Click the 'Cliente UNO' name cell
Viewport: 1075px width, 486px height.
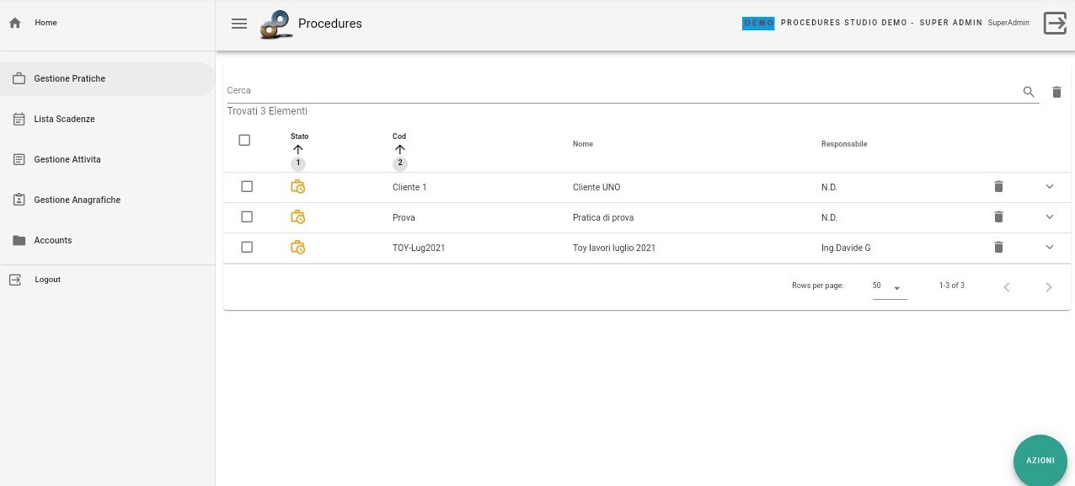click(x=596, y=187)
